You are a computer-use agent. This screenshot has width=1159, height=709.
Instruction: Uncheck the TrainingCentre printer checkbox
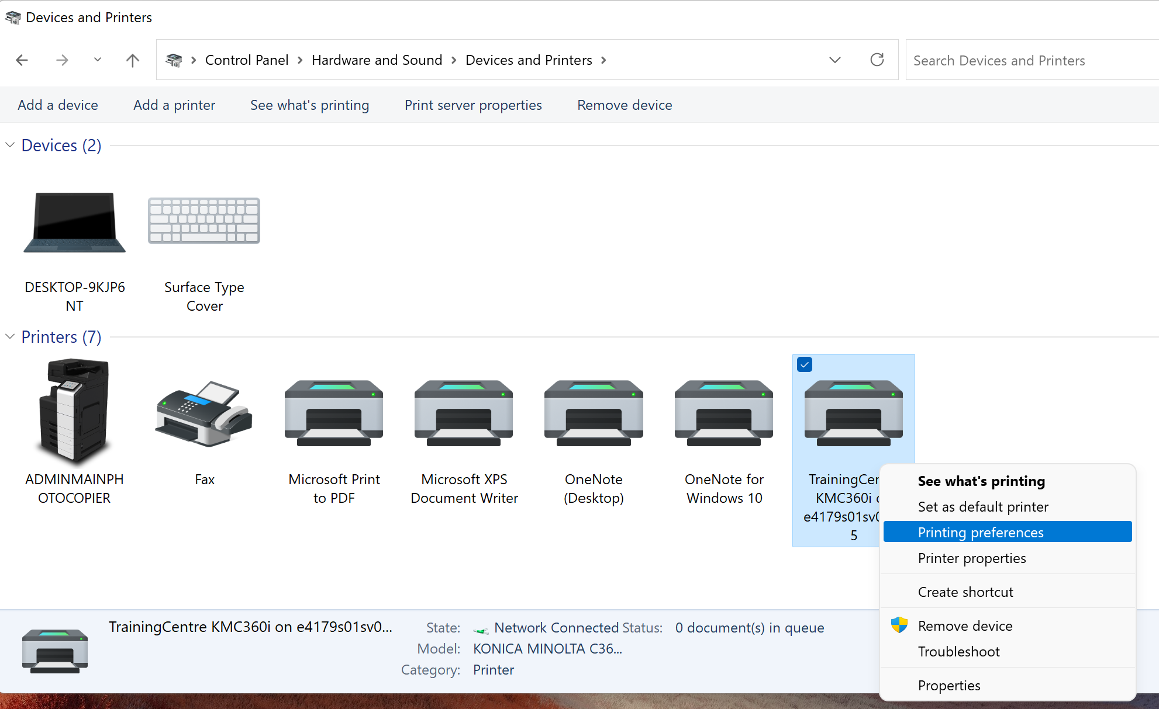[x=805, y=364]
